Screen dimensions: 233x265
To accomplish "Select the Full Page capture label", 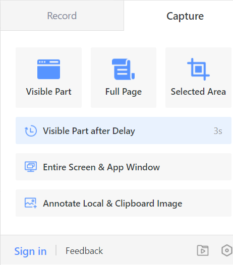I will tap(124, 92).
